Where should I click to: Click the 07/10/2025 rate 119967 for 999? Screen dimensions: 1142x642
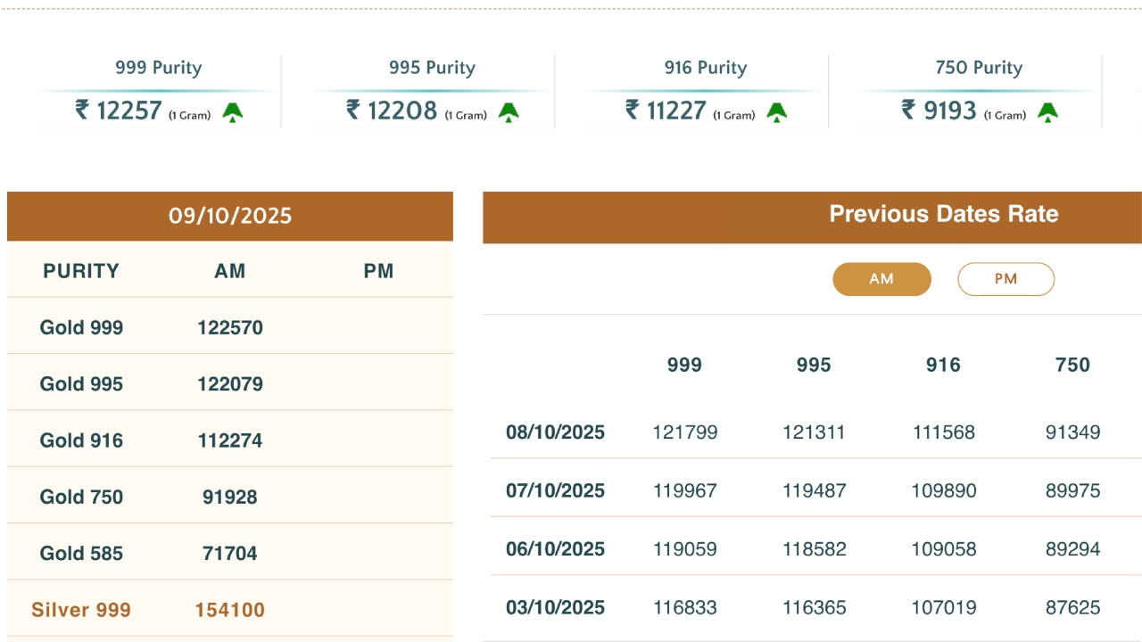click(x=684, y=491)
